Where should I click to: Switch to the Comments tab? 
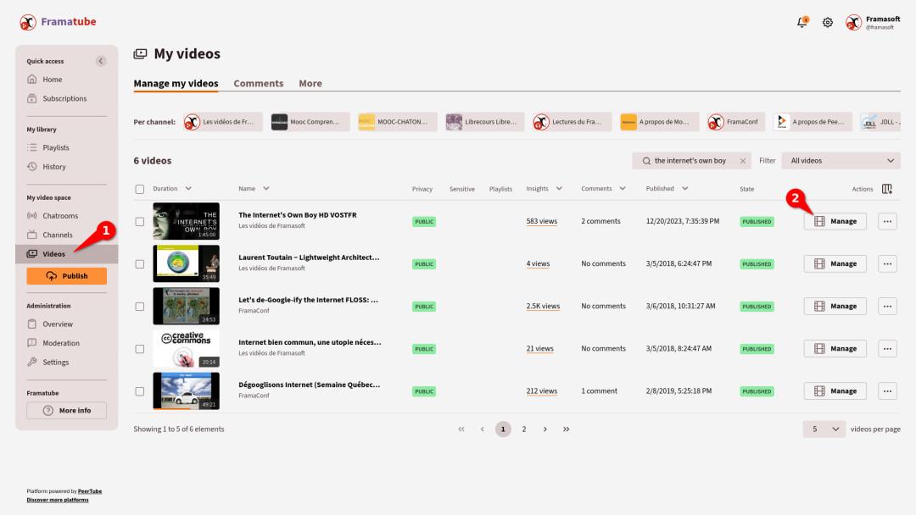[258, 84]
